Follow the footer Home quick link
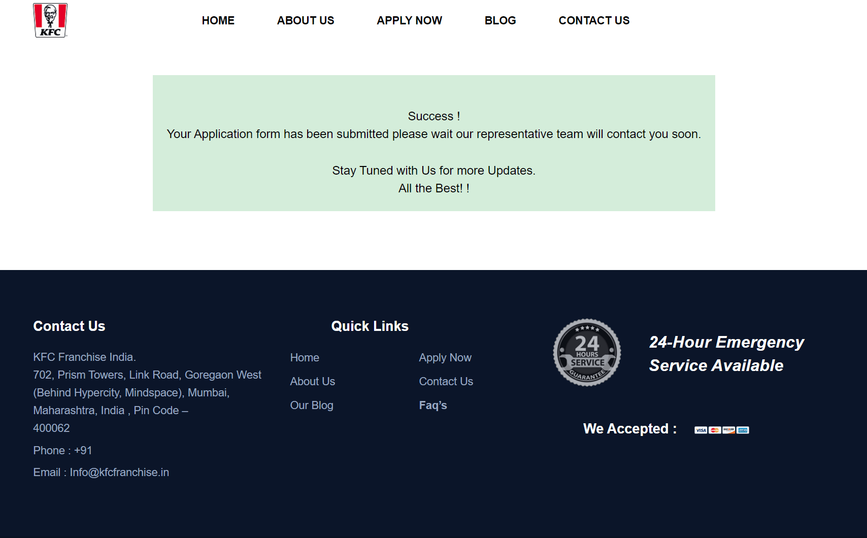The image size is (867, 538). point(305,357)
